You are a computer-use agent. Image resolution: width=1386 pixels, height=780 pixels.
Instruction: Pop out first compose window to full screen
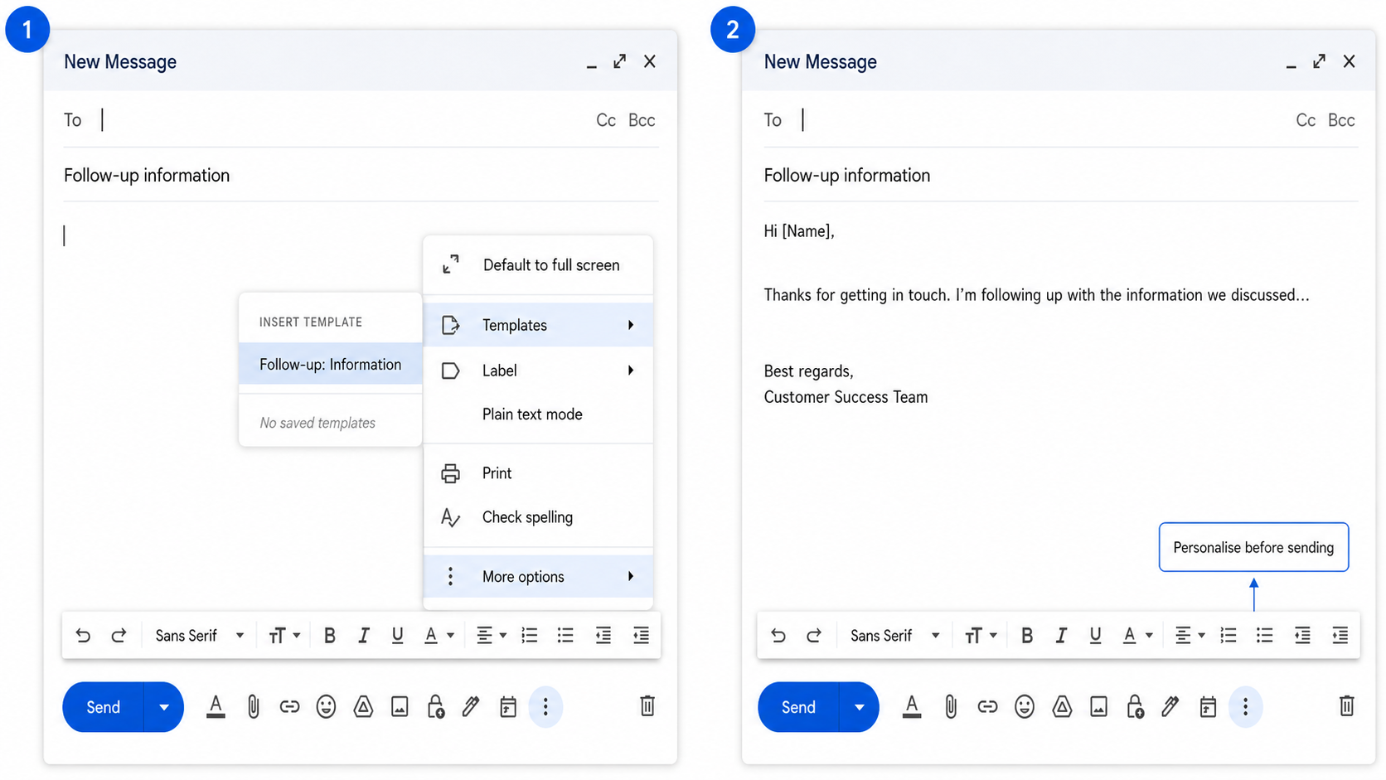coord(620,61)
